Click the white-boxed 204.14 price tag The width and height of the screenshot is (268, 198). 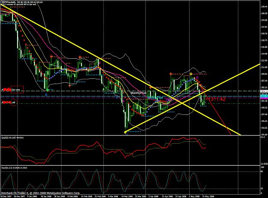(264, 91)
